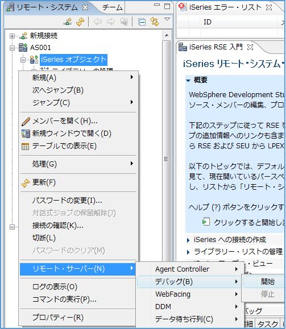Click the クリックすると開始 link
This screenshot has height=329, width=286.
click(249, 222)
